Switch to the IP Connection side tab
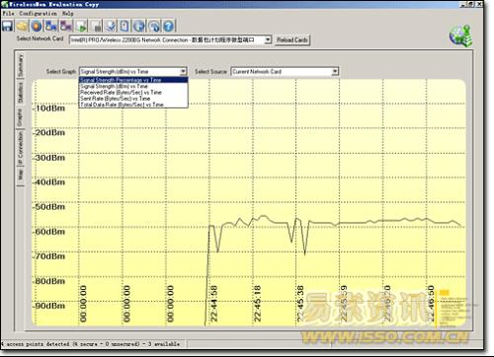The height and width of the screenshot is (357, 494). pos(21,149)
